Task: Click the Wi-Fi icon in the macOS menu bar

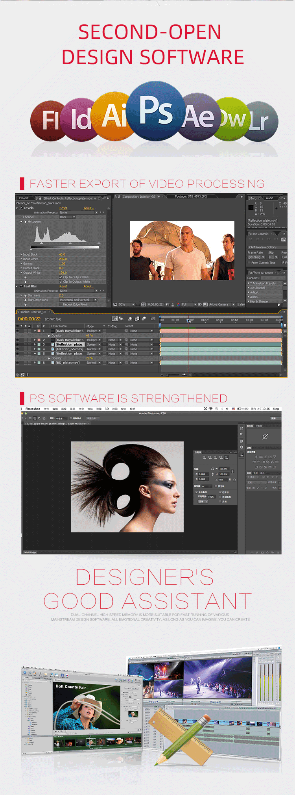Action: click(210, 409)
